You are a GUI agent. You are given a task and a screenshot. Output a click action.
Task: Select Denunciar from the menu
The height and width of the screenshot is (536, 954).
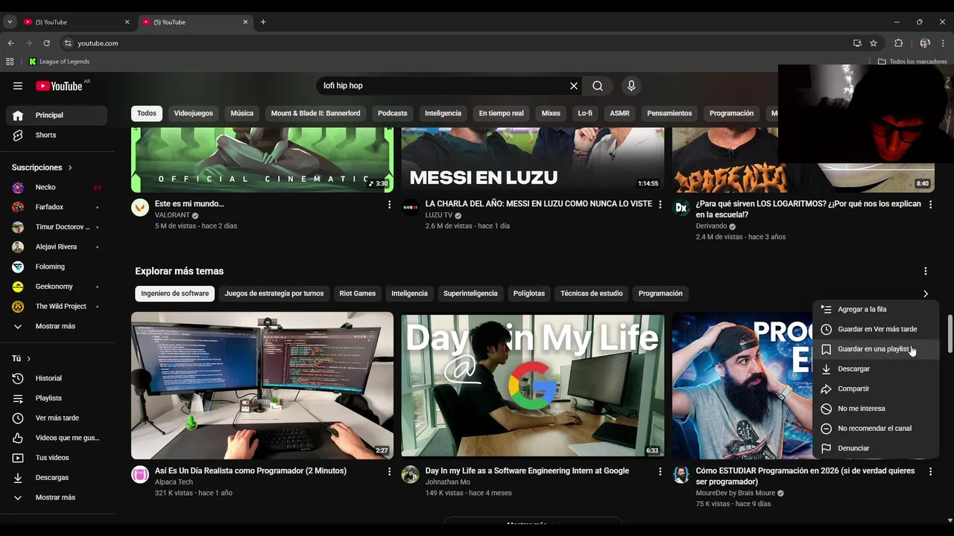875,448
